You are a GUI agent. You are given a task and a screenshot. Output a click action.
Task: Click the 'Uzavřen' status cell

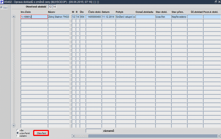[163, 17]
